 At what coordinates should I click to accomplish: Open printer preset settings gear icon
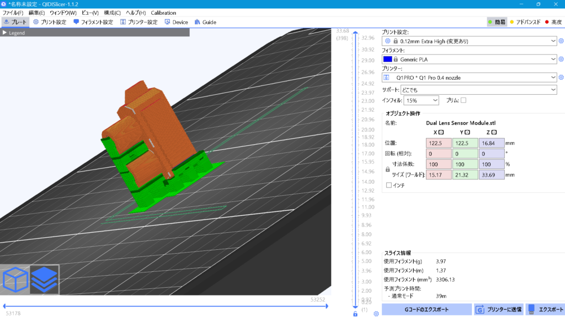point(561,78)
